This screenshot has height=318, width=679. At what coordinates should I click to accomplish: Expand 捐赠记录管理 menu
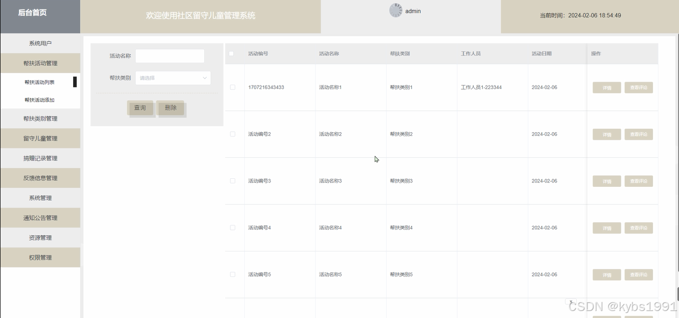click(x=40, y=158)
